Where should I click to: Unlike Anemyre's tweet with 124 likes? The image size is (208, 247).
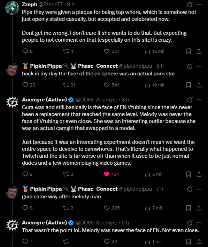[107, 174]
